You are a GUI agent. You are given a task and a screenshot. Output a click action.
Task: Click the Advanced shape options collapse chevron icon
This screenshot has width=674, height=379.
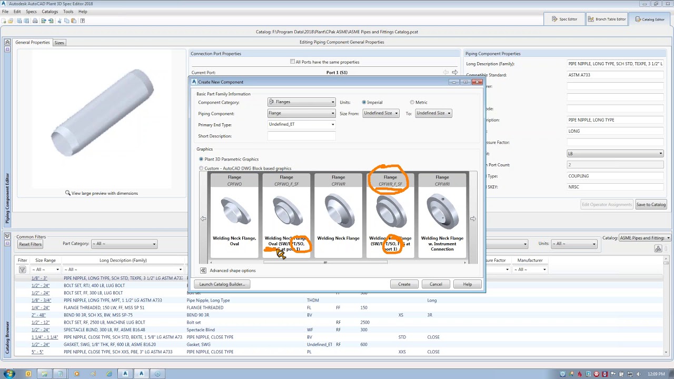click(x=203, y=271)
